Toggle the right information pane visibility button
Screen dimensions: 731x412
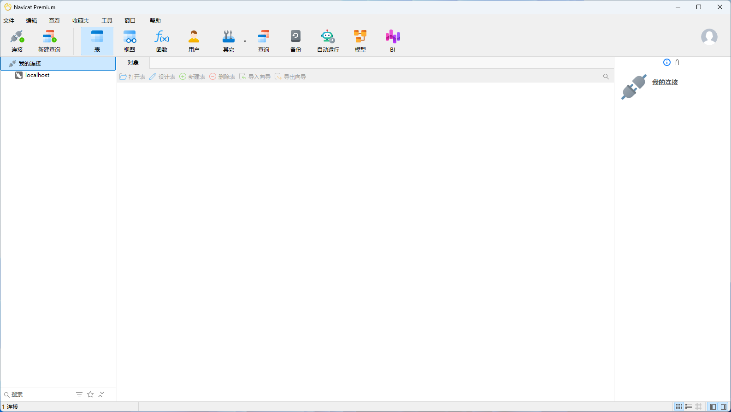coord(724,407)
